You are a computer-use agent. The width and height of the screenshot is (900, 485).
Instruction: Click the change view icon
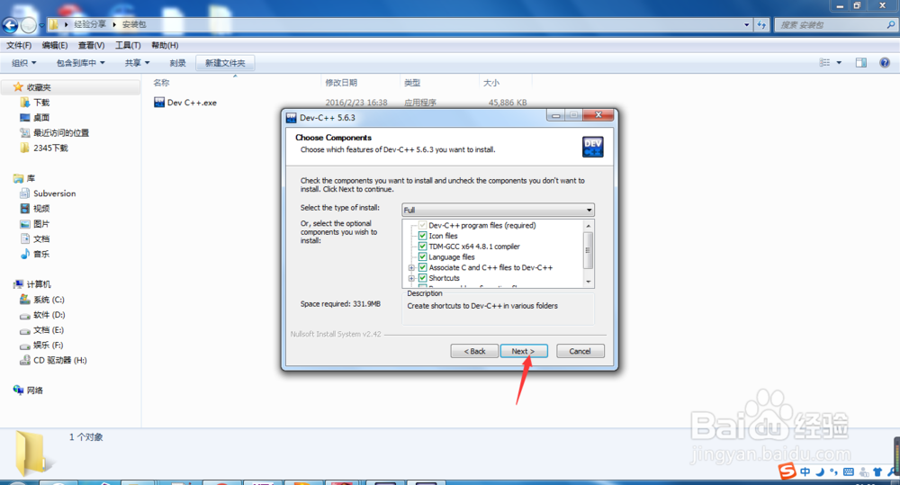824,63
